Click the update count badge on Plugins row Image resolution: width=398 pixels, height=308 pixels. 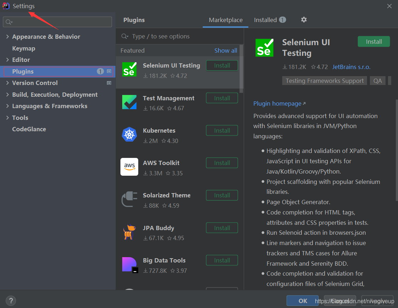coord(100,71)
